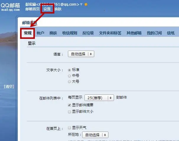Open 设置 in the top navigation

pyautogui.click(x=47, y=9)
